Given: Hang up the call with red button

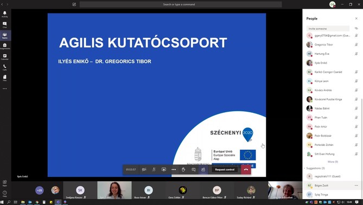Looking at the screenshot, I should click(246, 170).
